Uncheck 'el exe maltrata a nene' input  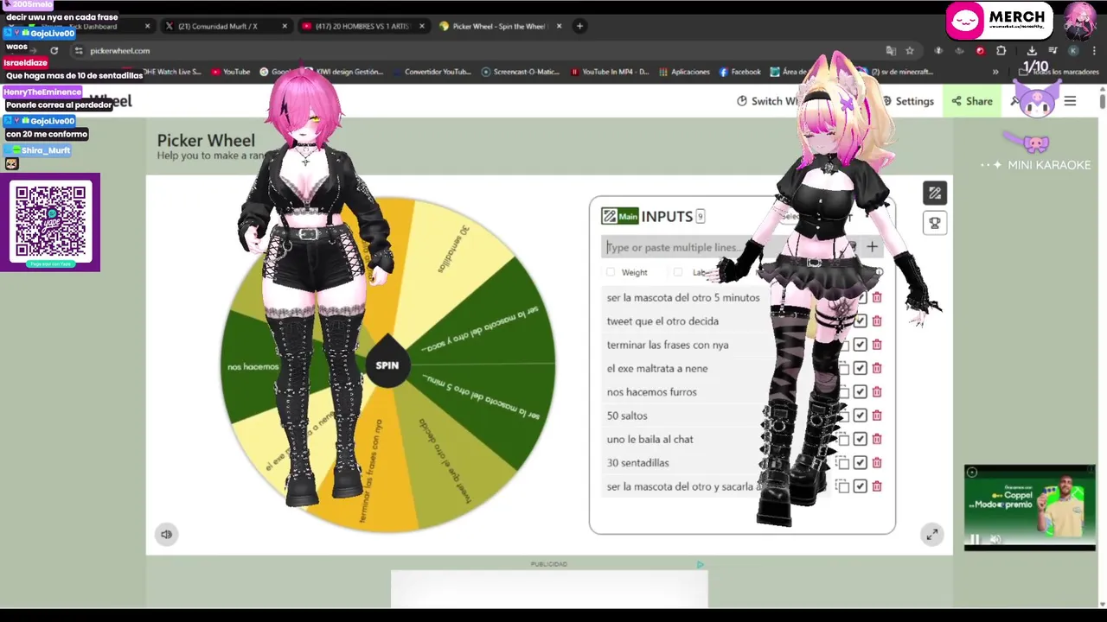[x=860, y=368]
